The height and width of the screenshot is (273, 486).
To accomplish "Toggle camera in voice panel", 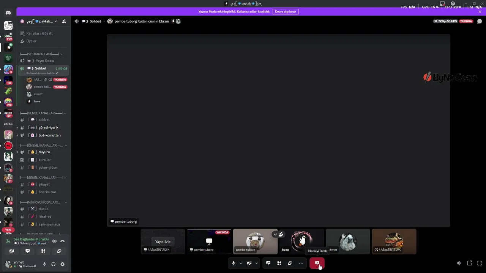I will (12, 251).
